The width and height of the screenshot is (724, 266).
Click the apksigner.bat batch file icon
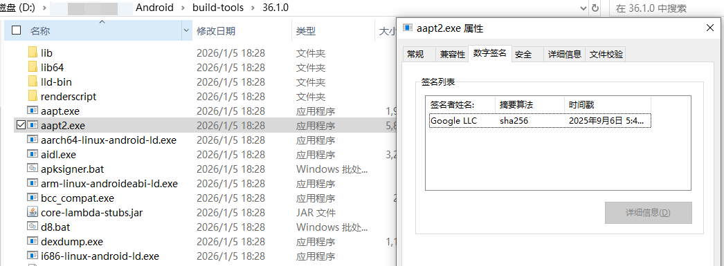coord(33,169)
